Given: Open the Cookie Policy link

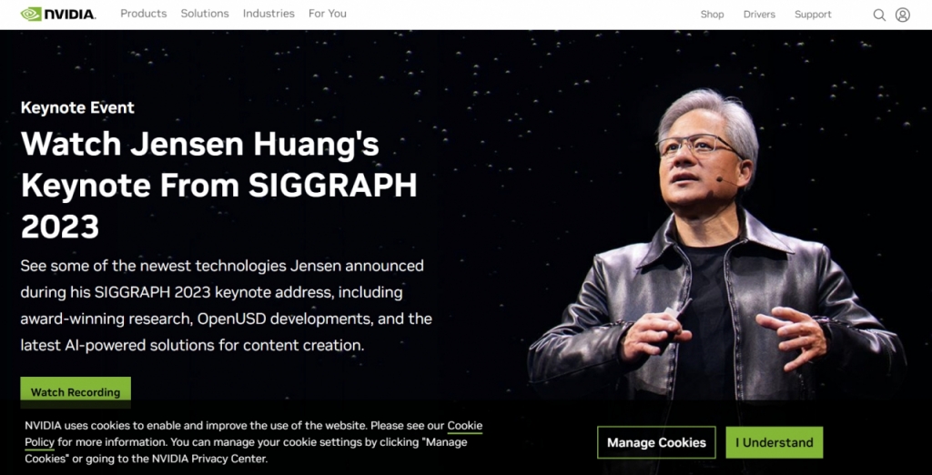Looking at the screenshot, I should (253, 434).
